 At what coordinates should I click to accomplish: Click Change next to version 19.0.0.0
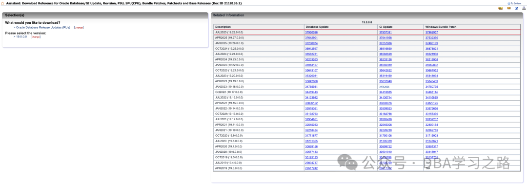pos(36,37)
